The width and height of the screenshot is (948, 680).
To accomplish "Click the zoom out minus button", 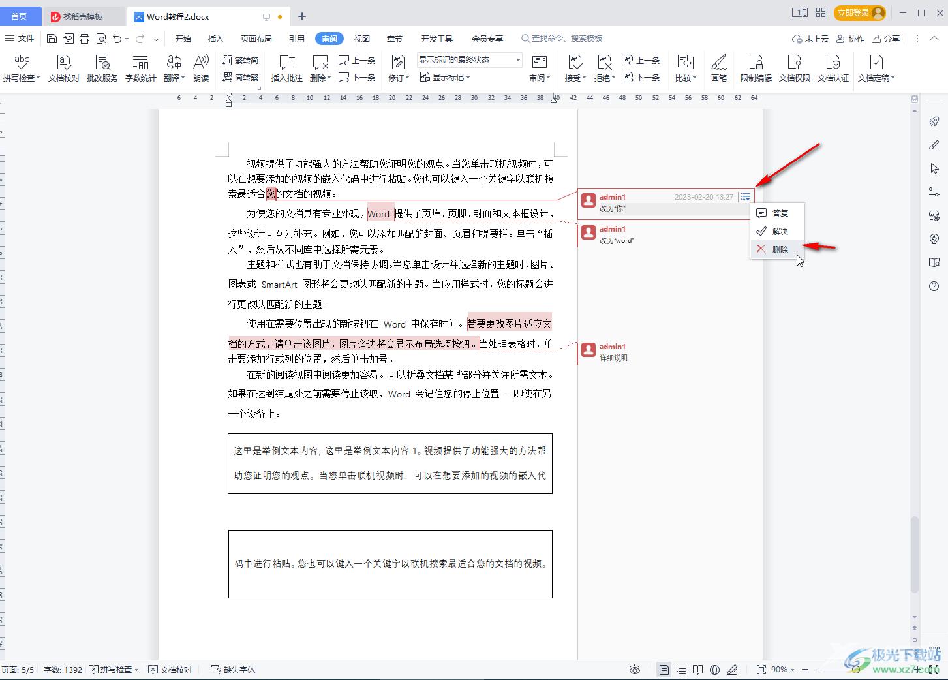I will (805, 670).
